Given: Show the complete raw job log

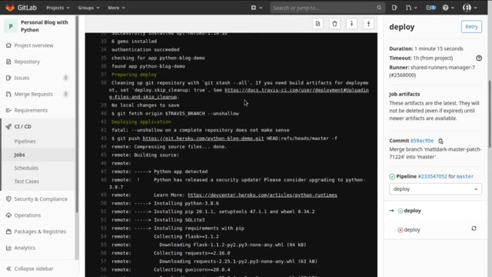Looking at the screenshot, I should point(317,24).
